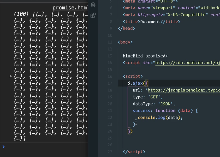Click the opening <body> tag
This screenshot has height=157, width=220.
click(125, 42)
